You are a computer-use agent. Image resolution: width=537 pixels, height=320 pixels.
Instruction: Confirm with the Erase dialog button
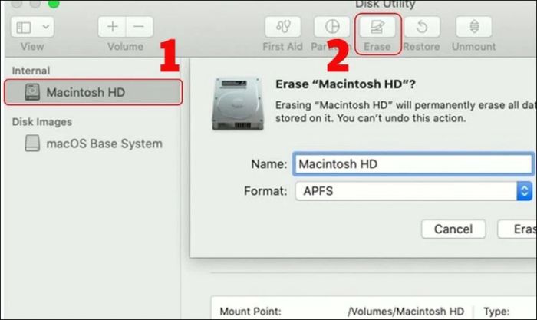click(x=517, y=229)
